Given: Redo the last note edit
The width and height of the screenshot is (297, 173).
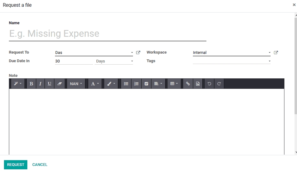Looking at the screenshot, I should [219, 84].
